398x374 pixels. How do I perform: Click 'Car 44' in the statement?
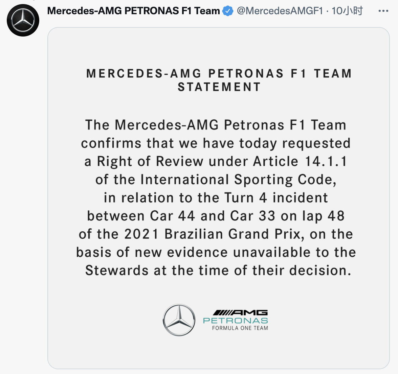click(173, 216)
